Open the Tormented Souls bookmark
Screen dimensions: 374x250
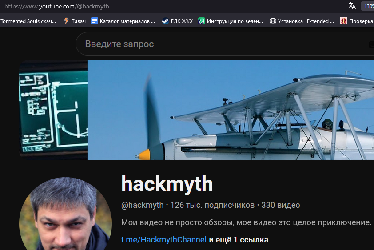click(x=28, y=21)
